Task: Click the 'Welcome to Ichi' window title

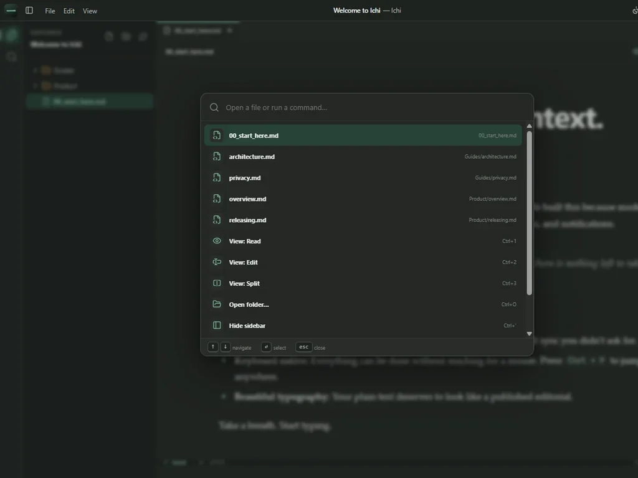Action: coord(356,11)
